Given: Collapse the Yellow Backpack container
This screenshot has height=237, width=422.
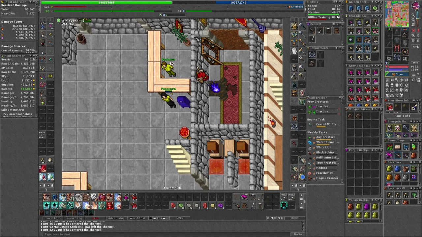Looking at the screenshot, I should 378,200.
